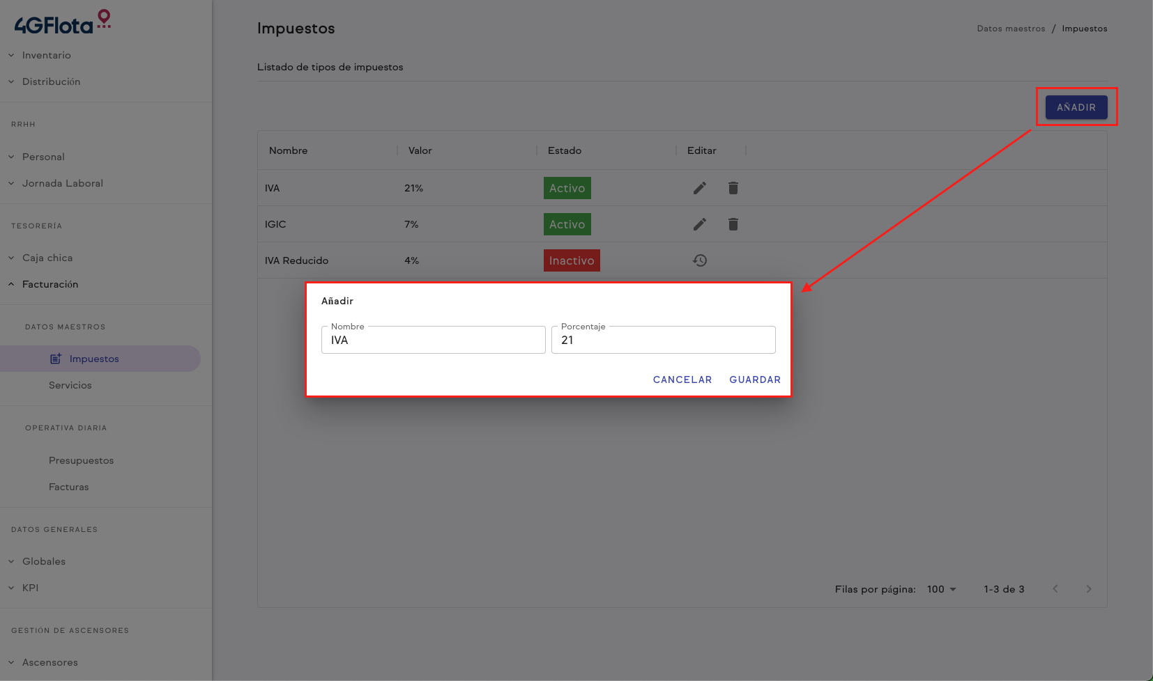Viewport: 1153px width, 681px height.
Task: Go to the next page arrow
Action: [1088, 589]
